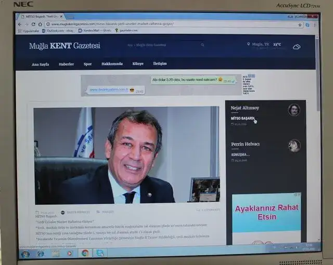This screenshot has width=333, height=265.
Task: Click the main article photo of smiling man
Action: pos(126,156)
